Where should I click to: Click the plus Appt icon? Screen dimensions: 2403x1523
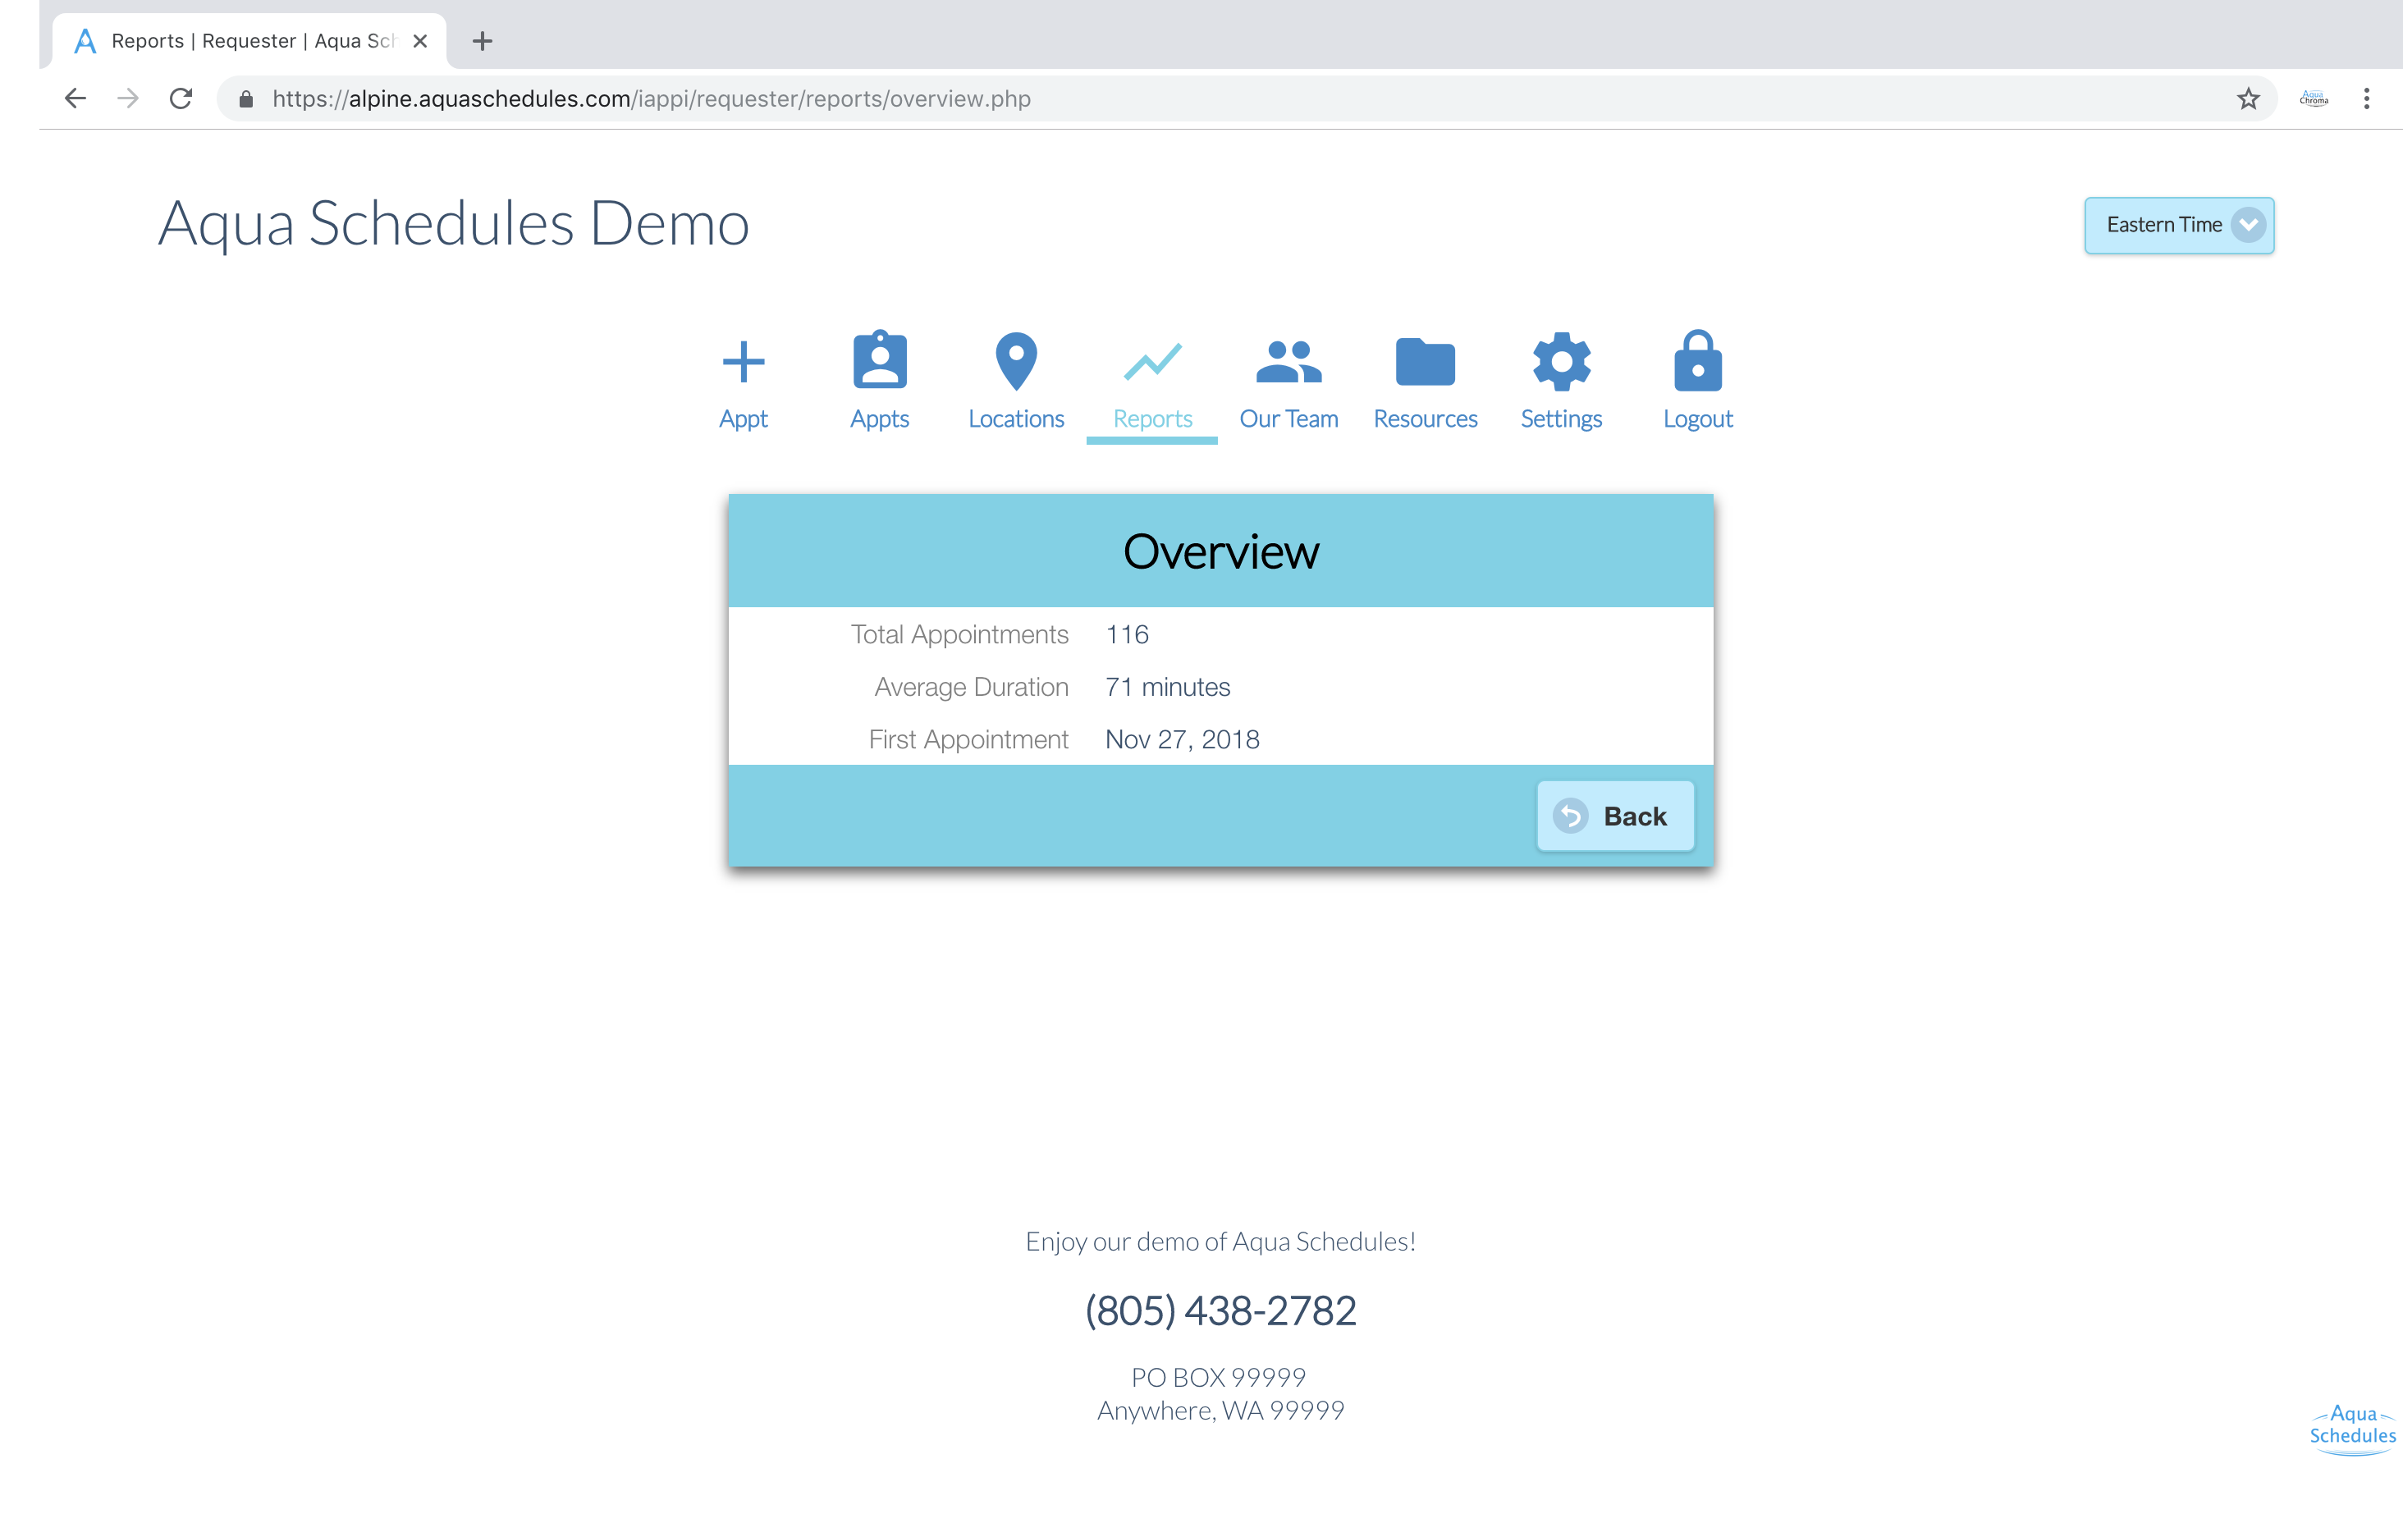(743, 362)
